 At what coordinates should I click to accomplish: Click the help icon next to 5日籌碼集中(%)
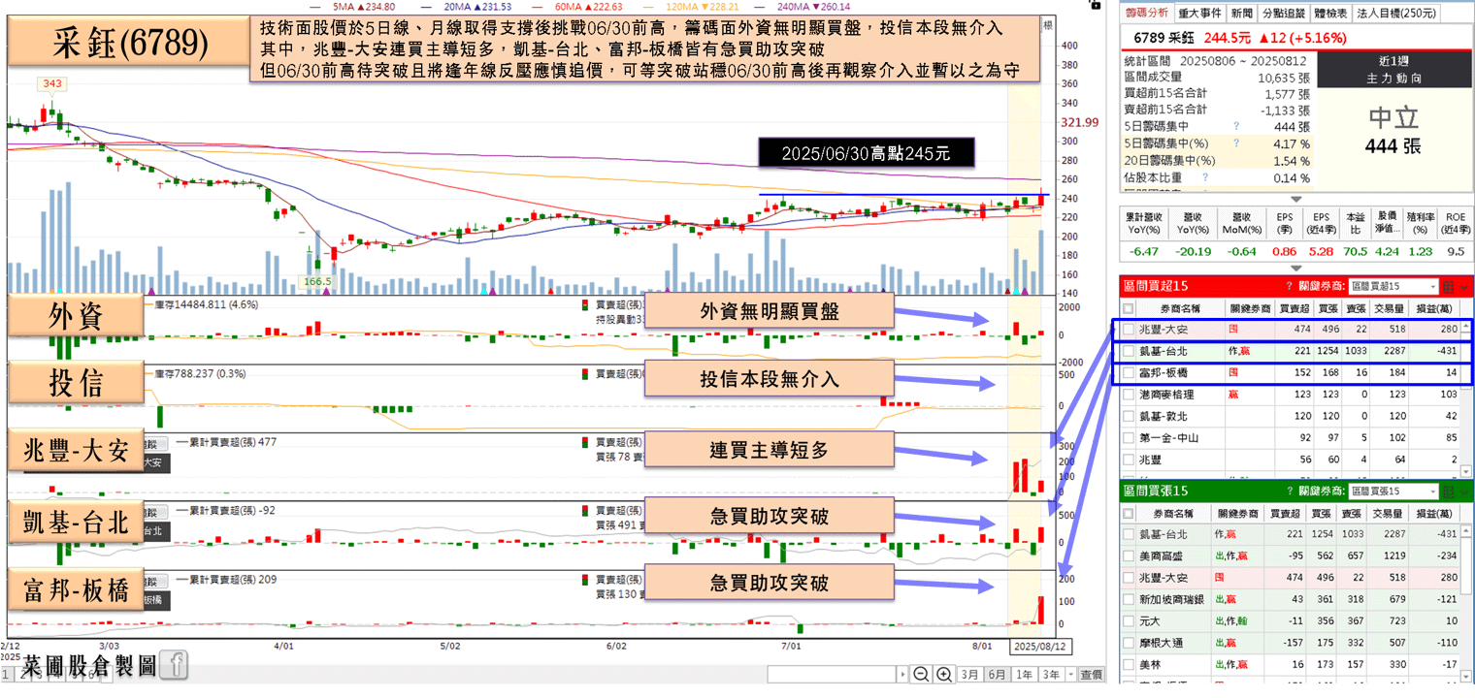[x=1235, y=143]
